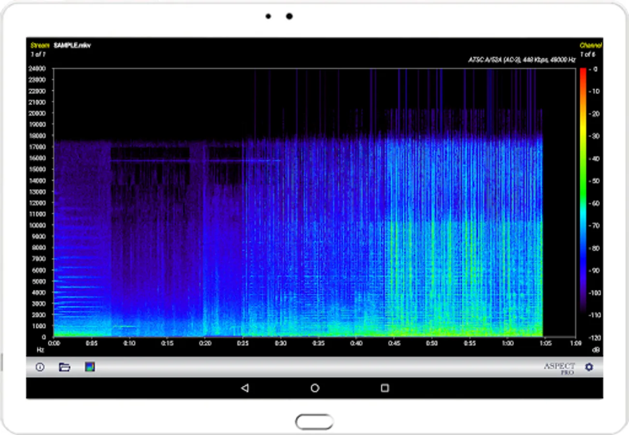Click the -120 dB scale label

pos(595,337)
